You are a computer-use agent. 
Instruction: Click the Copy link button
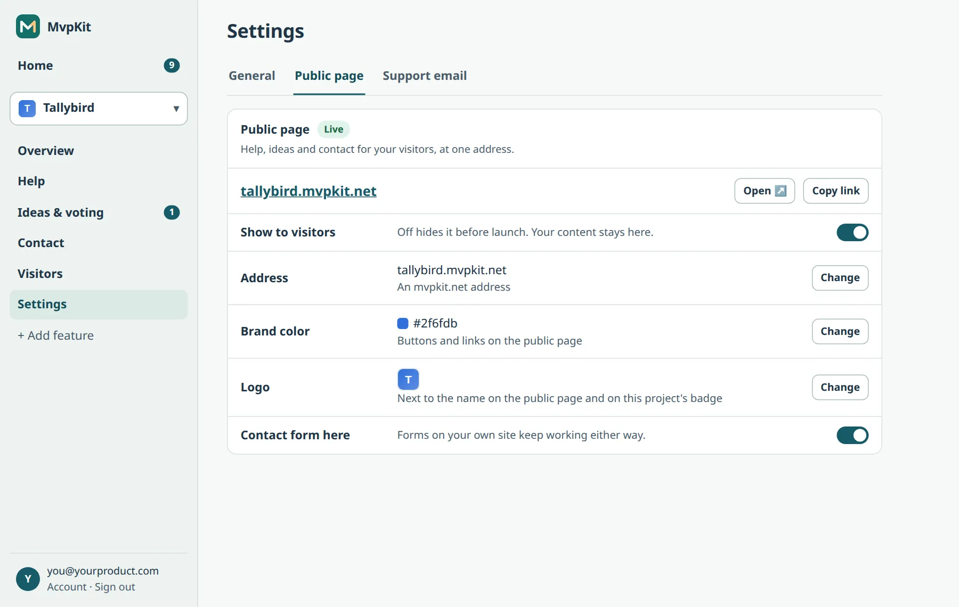click(835, 191)
